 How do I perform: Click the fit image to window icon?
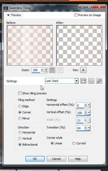pyautogui.click(x=52, y=70)
